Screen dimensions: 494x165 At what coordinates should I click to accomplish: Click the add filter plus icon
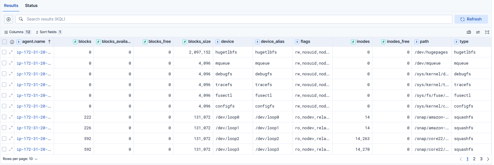pos(9,19)
